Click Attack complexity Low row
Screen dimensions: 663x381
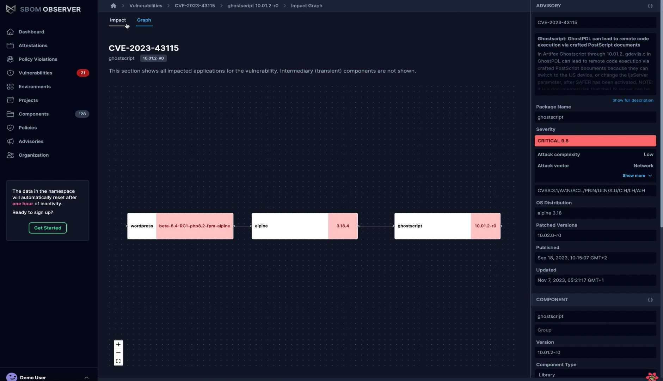pos(595,155)
